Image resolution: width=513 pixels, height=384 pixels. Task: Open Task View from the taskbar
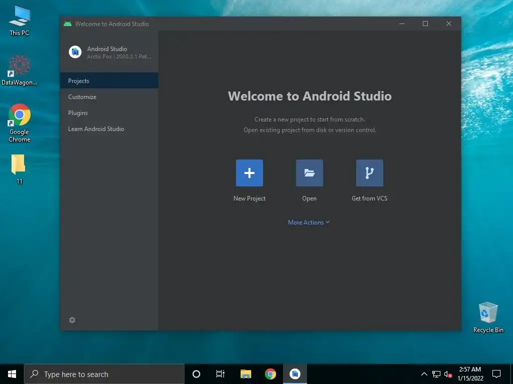click(x=220, y=374)
